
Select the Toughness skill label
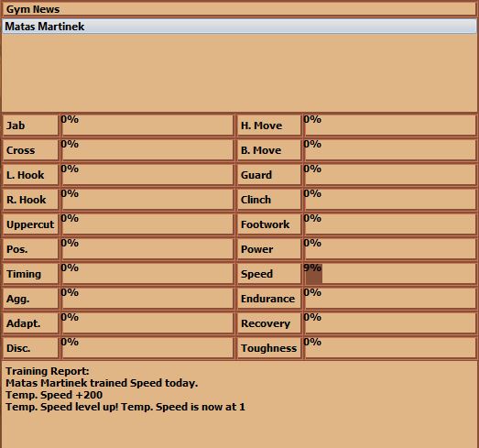[x=269, y=348]
